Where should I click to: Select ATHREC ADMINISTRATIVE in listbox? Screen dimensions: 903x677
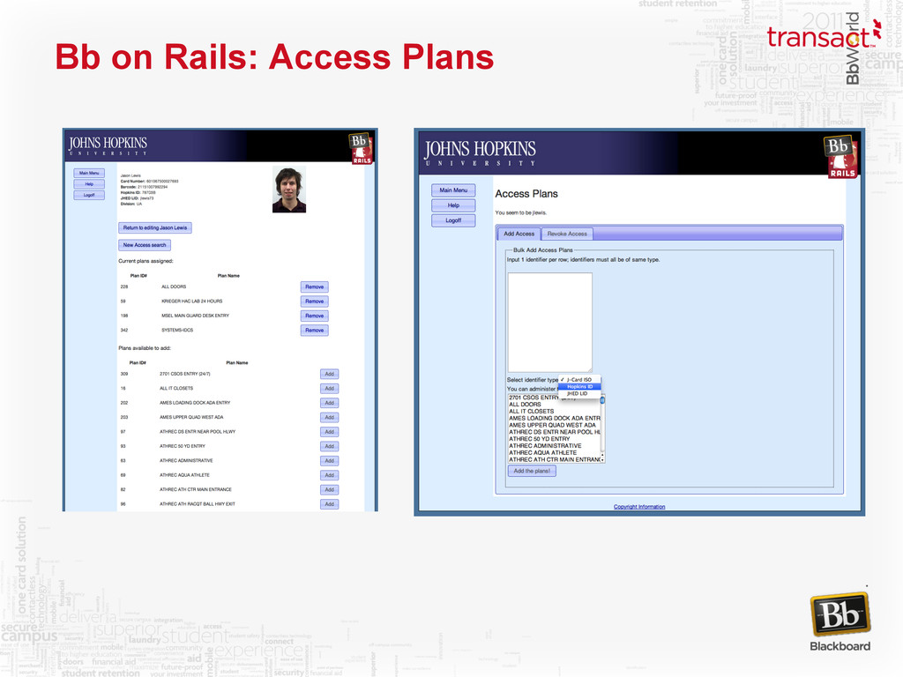click(554, 445)
